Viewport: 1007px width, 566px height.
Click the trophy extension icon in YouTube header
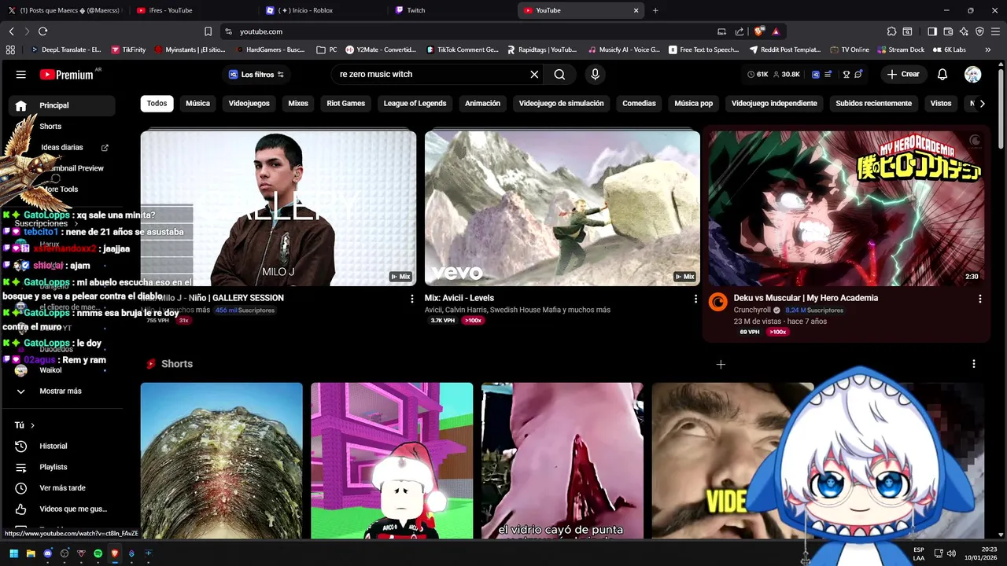pyautogui.click(x=847, y=75)
